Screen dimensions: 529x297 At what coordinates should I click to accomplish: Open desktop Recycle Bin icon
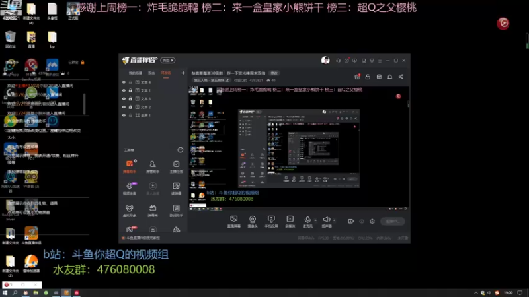point(11,40)
